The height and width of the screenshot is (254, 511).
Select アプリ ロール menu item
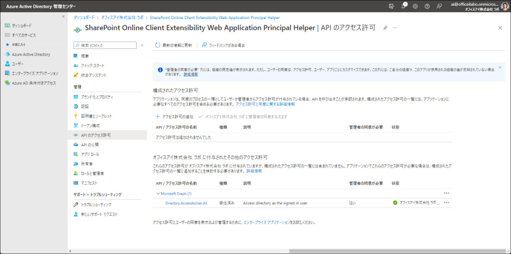pyautogui.click(x=90, y=154)
